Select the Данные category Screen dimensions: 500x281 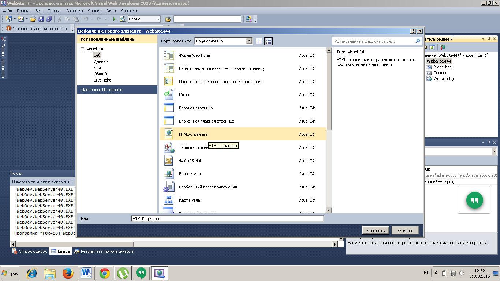click(x=101, y=61)
